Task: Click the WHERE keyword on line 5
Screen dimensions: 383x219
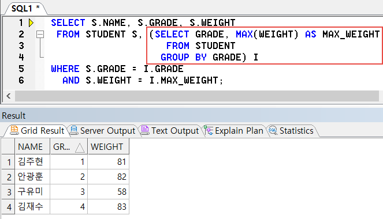Action: coord(65,69)
